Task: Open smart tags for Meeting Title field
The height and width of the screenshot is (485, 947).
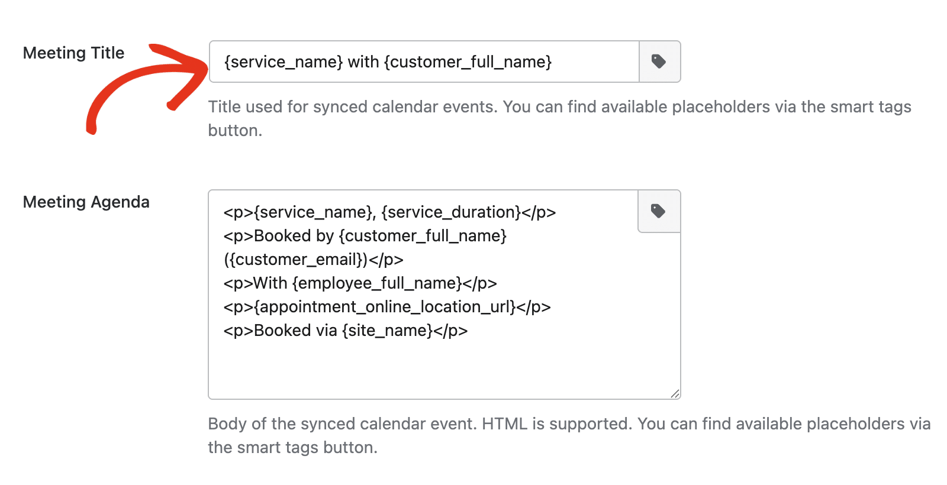Action: 660,62
